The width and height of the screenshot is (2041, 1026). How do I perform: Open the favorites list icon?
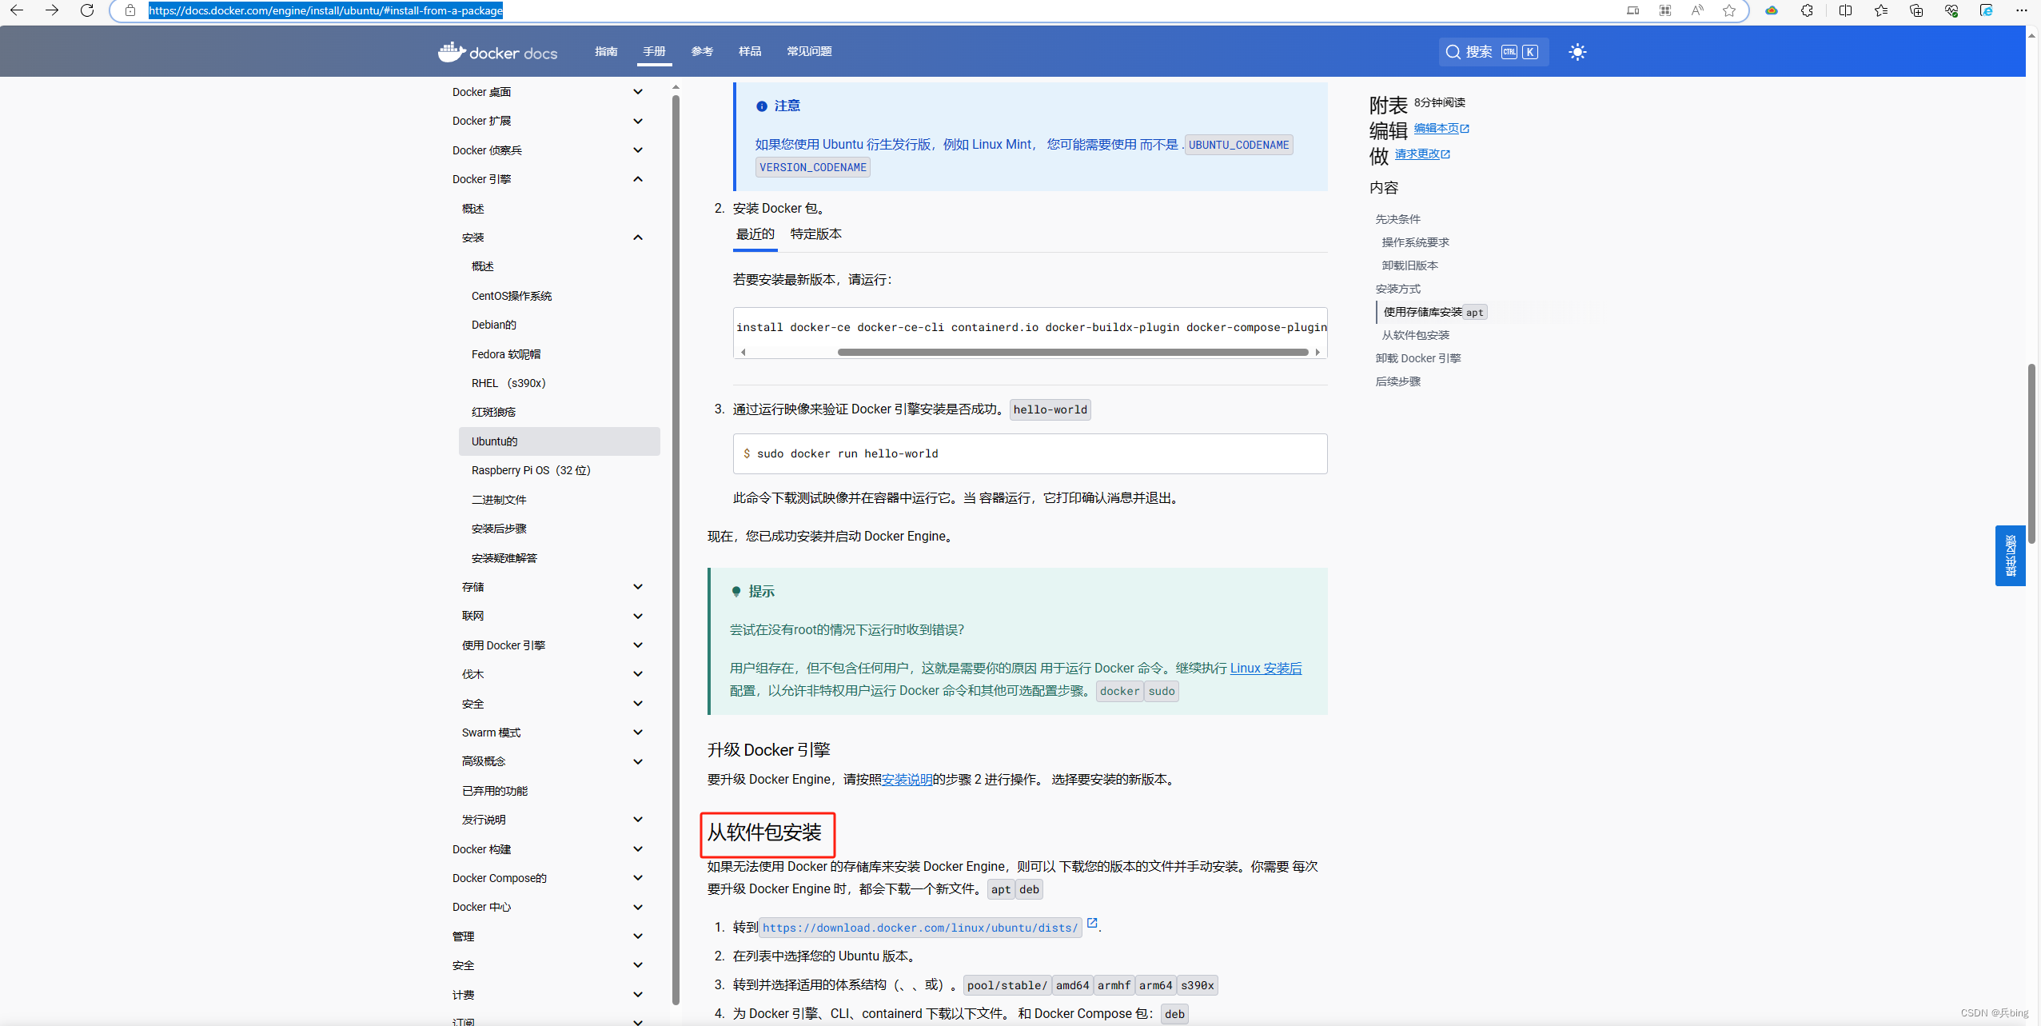pyautogui.click(x=1880, y=10)
